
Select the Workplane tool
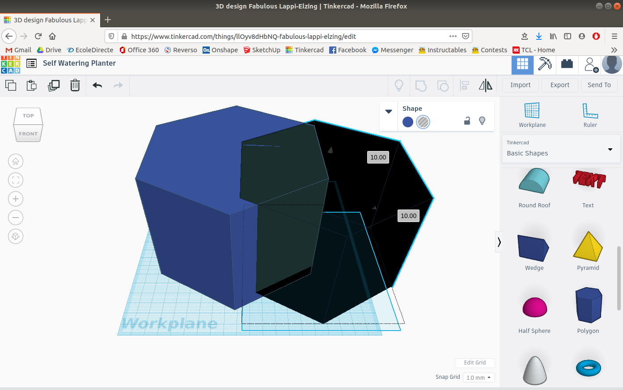532,115
